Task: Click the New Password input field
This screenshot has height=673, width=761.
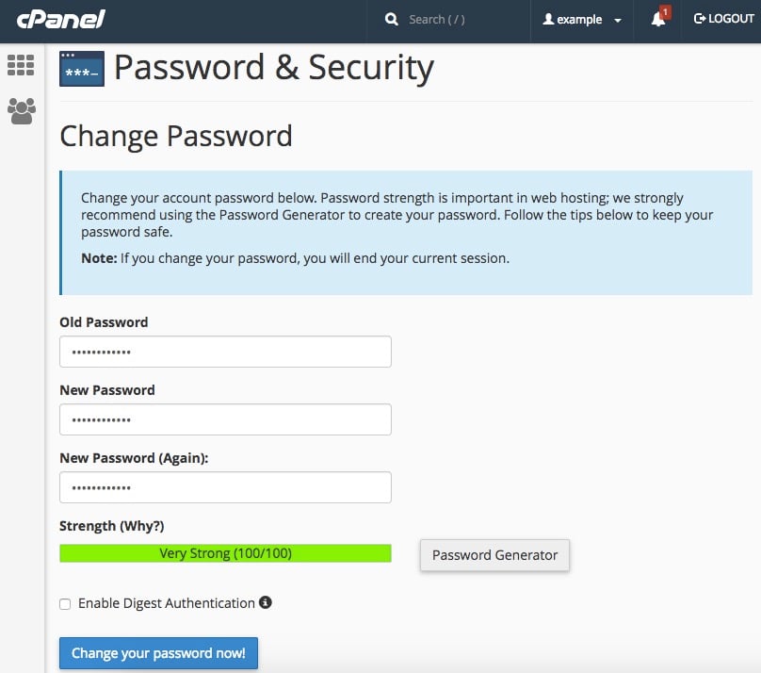Action: (225, 419)
